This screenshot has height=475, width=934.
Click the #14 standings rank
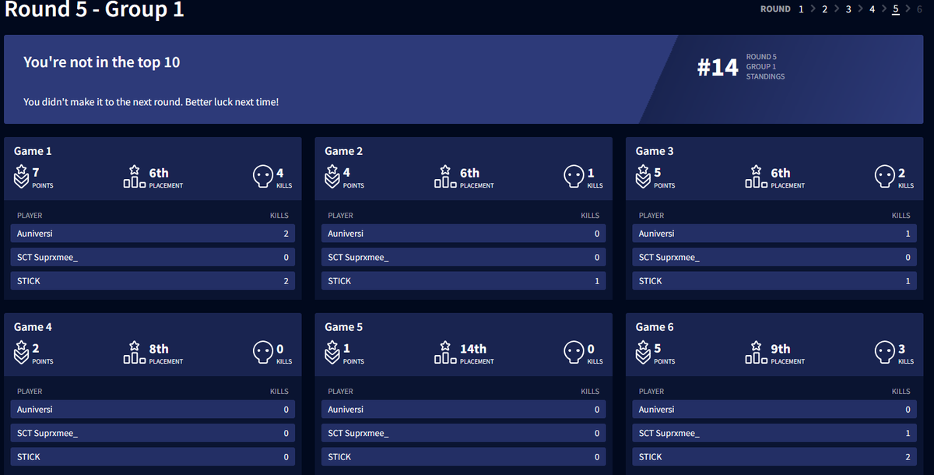point(718,68)
